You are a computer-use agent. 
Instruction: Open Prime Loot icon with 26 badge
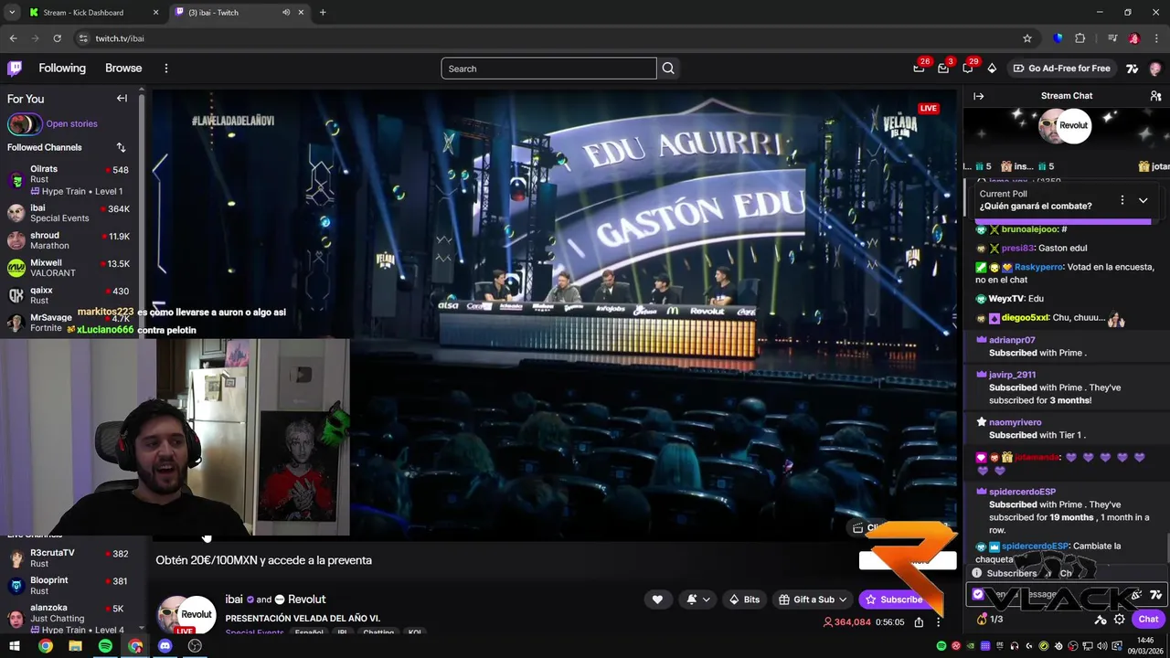click(920, 69)
